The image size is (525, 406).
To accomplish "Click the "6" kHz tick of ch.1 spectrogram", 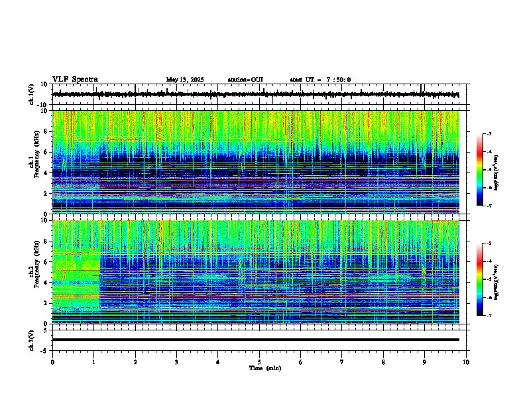I will [x=46, y=152].
